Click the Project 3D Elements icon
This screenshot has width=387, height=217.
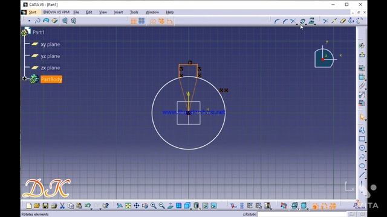pyautogui.click(x=312, y=21)
